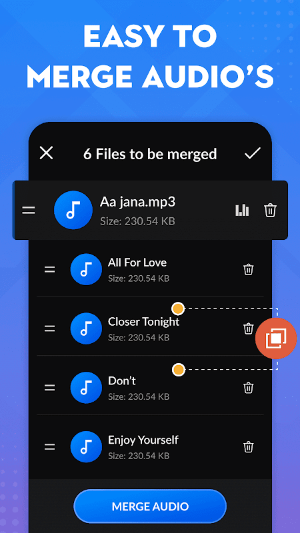Viewport: 300px width, 533px height.
Task: Click the upper yellow marker dot
Action: [178, 308]
